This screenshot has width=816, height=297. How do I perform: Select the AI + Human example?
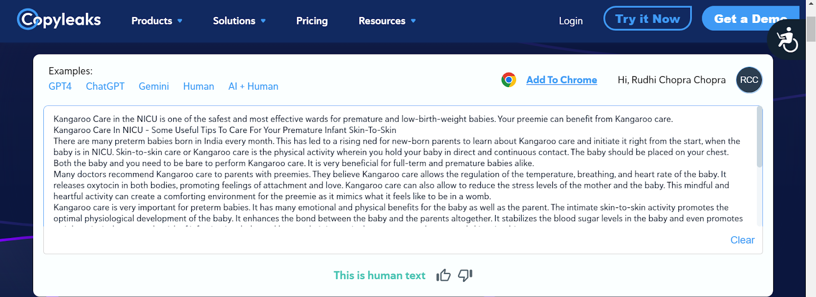point(253,87)
